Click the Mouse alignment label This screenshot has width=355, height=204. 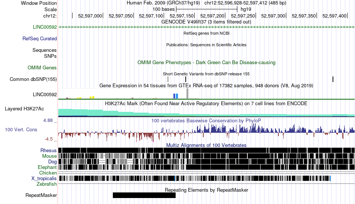(49, 156)
